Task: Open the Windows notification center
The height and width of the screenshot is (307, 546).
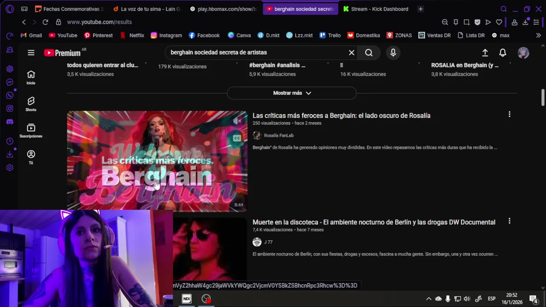Action: [x=533, y=299]
